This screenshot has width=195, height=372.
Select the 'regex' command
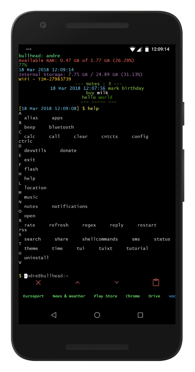(89, 225)
